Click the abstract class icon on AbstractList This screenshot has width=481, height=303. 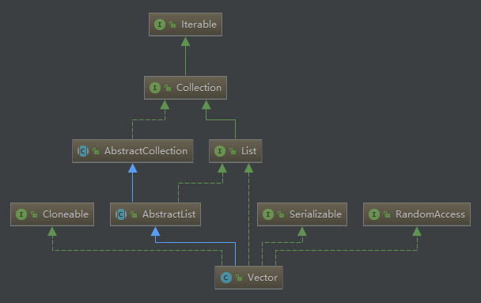click(121, 214)
